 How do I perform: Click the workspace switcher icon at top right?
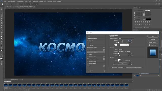pos(159,4)
